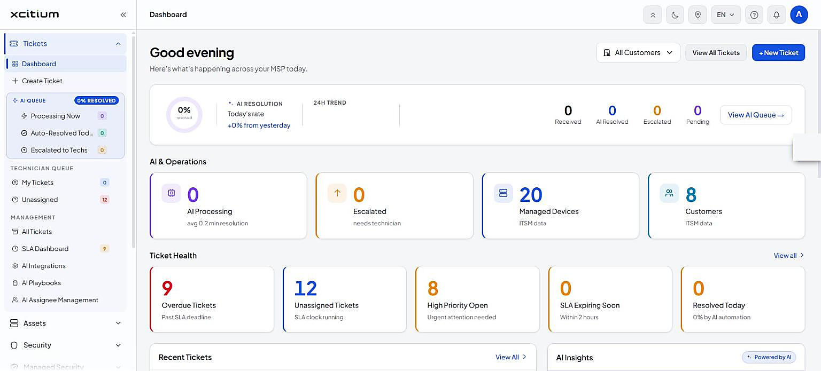Click the Customers card people icon
This screenshot has width=821, height=371.
(x=669, y=193)
